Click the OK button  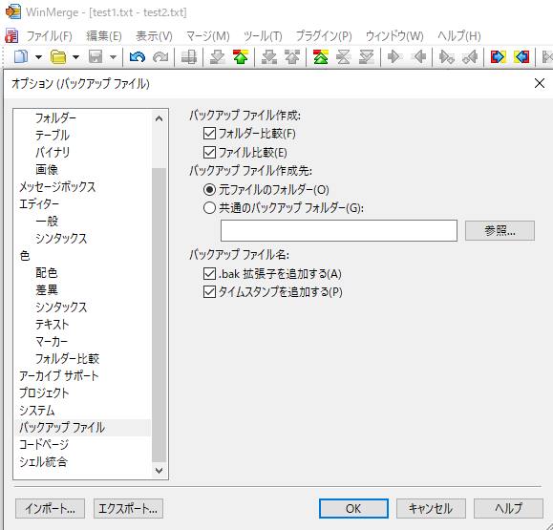tap(353, 508)
